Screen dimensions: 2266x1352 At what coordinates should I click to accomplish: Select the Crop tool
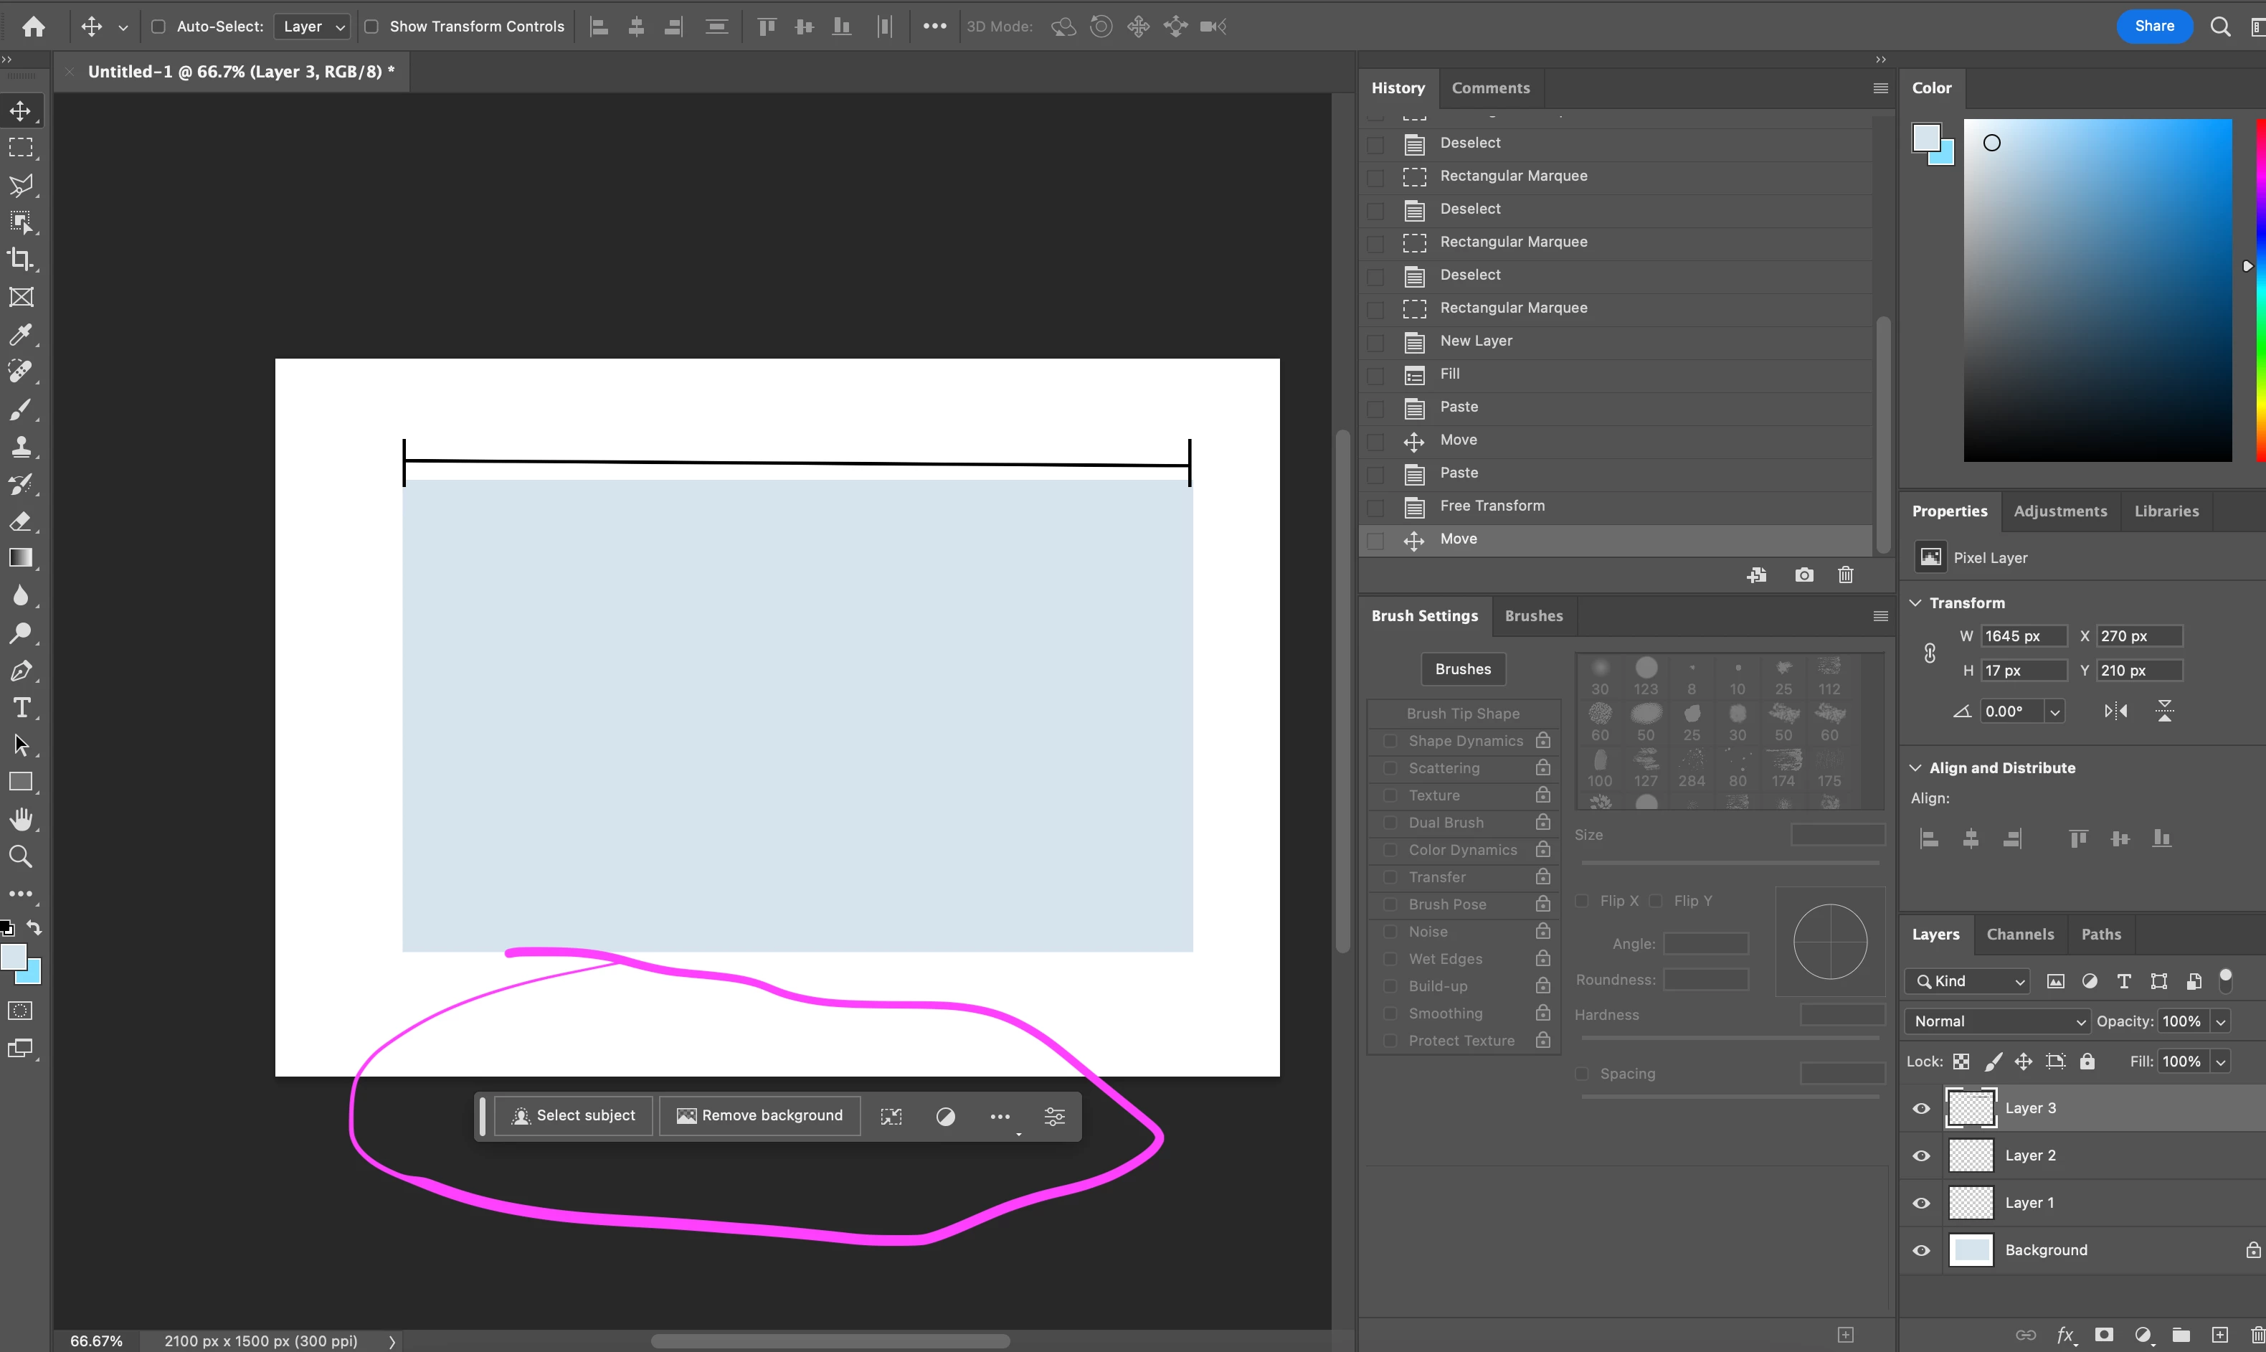click(20, 260)
